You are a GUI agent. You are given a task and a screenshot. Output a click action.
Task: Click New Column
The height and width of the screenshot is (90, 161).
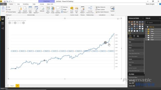click(x=100, y=9)
